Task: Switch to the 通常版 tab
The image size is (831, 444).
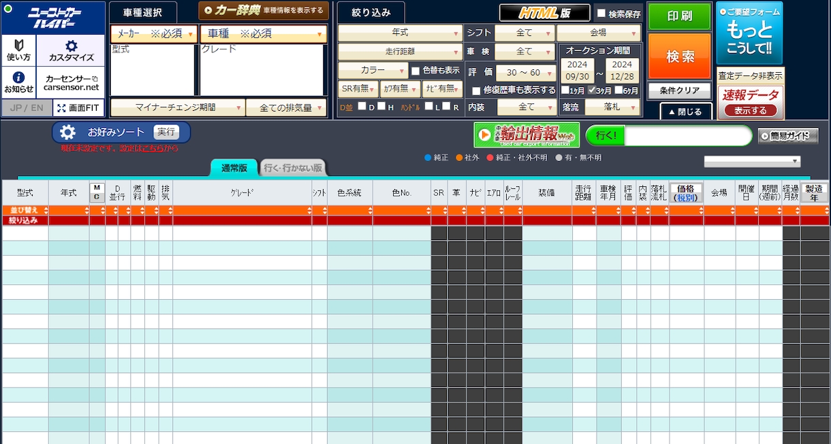Action: tap(234, 168)
